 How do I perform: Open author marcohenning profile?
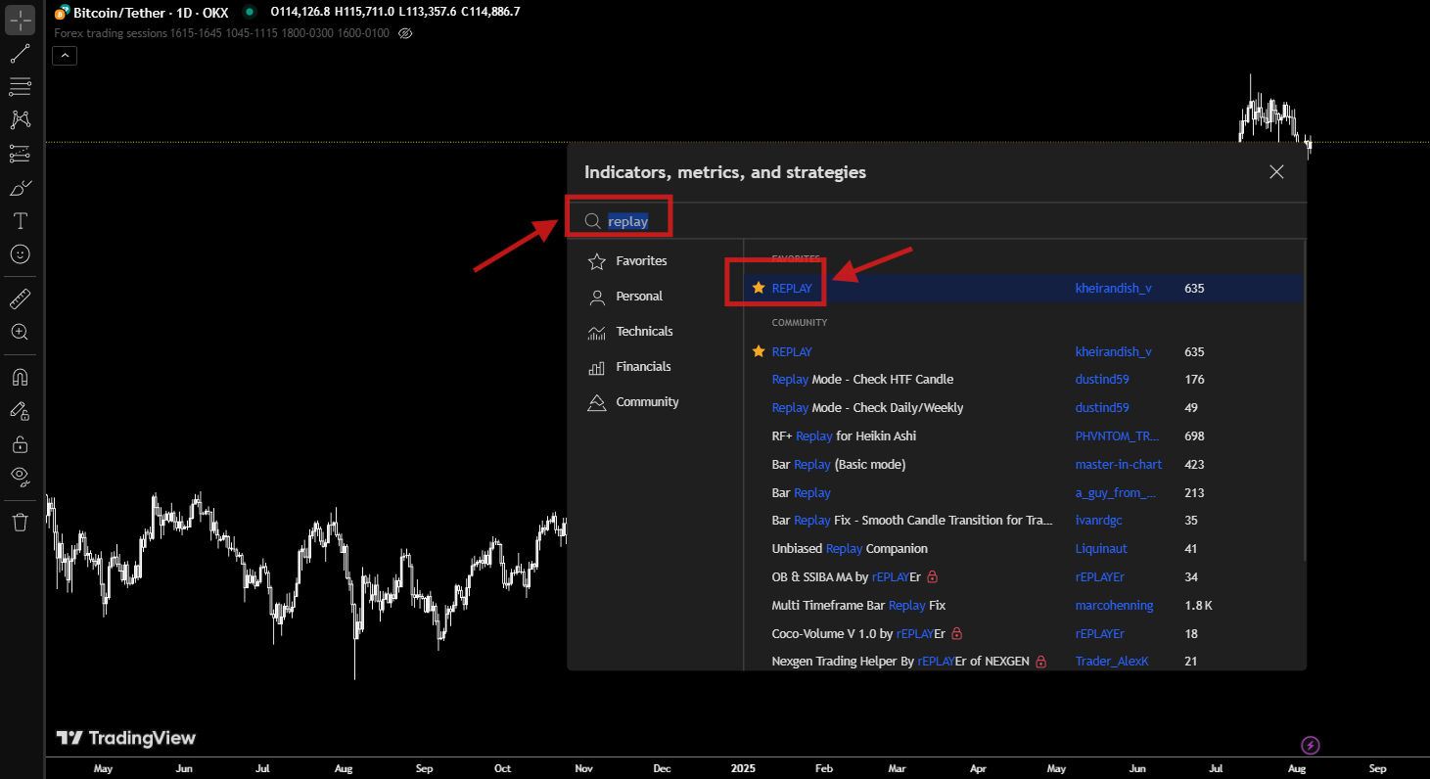(1114, 605)
